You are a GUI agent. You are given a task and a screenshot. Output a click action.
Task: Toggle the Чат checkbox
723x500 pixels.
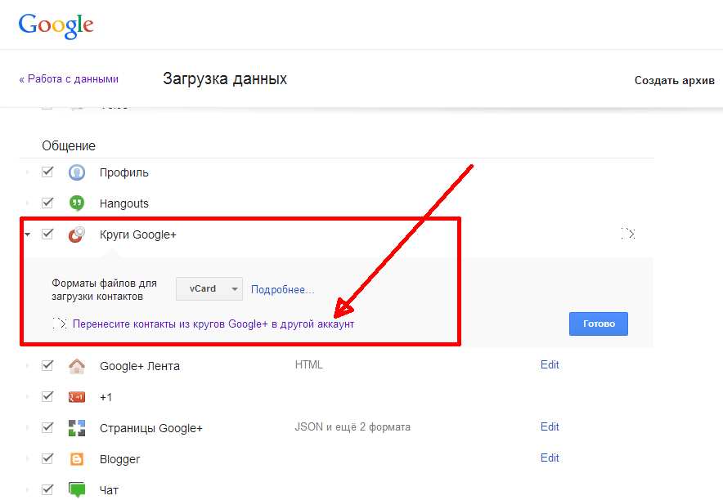pos(47,489)
